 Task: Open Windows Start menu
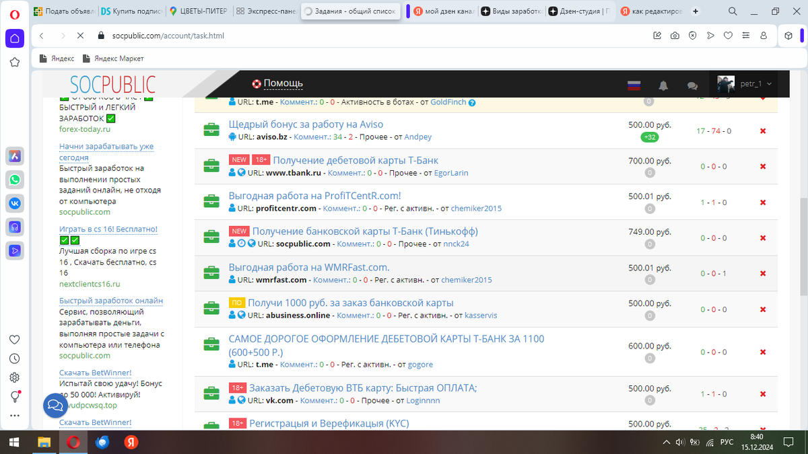tap(15, 442)
